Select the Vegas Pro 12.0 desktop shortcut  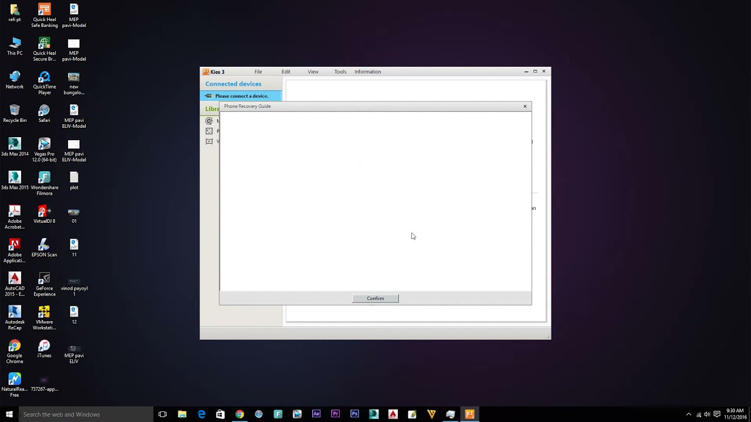click(x=44, y=150)
